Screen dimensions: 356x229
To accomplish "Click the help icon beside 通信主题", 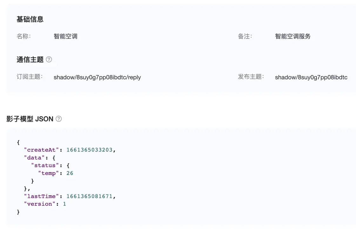I will (49, 59).
